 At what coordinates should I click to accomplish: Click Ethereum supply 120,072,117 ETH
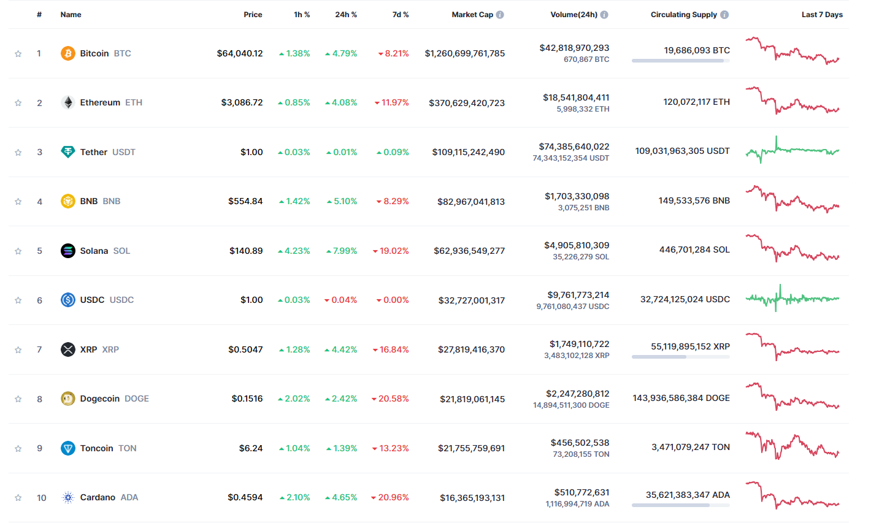(x=696, y=102)
